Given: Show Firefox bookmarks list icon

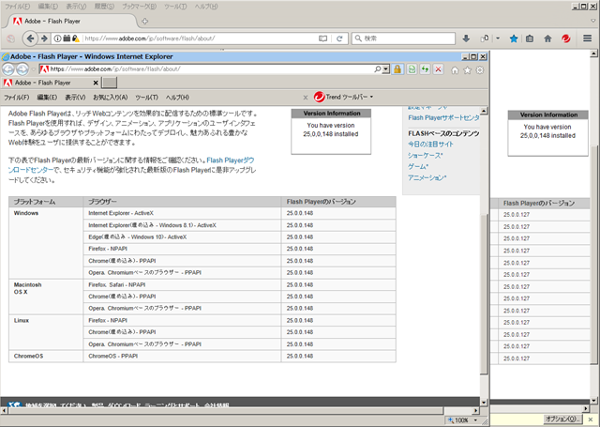Looking at the screenshot, I should click(x=530, y=38).
